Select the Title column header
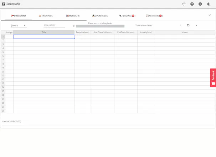Image resolution: width=216 pixels, height=157 pixels. (x=44, y=32)
